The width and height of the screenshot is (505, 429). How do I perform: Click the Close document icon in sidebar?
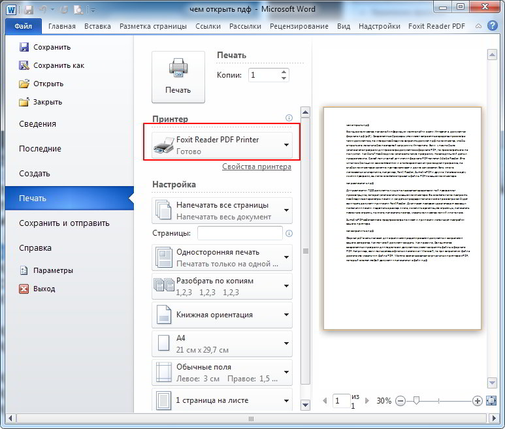pyautogui.click(x=24, y=102)
